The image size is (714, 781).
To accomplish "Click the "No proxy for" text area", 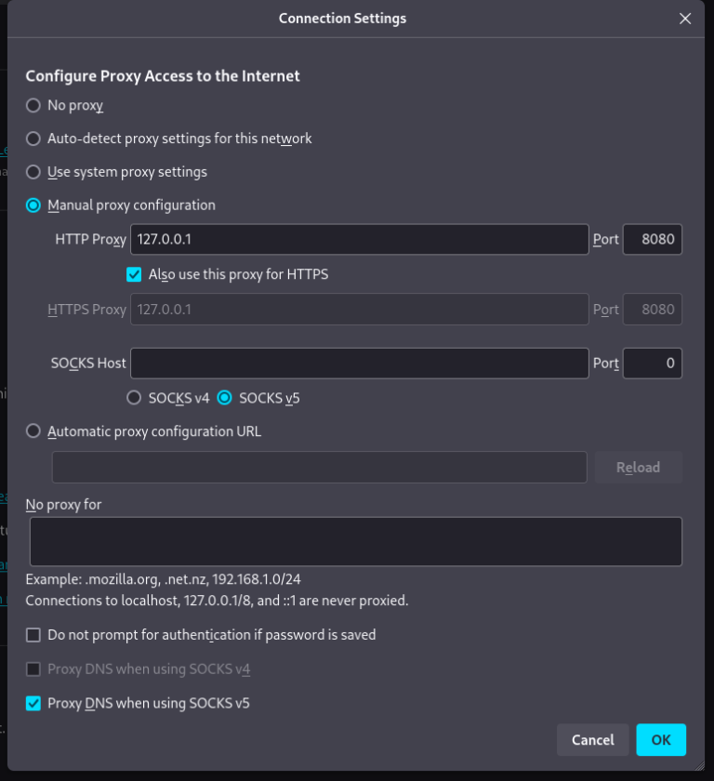I will [356, 540].
